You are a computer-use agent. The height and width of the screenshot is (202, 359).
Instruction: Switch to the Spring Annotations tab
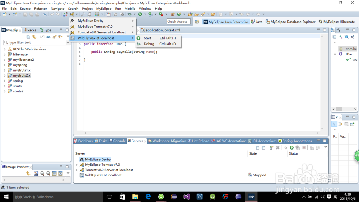click(x=295, y=141)
